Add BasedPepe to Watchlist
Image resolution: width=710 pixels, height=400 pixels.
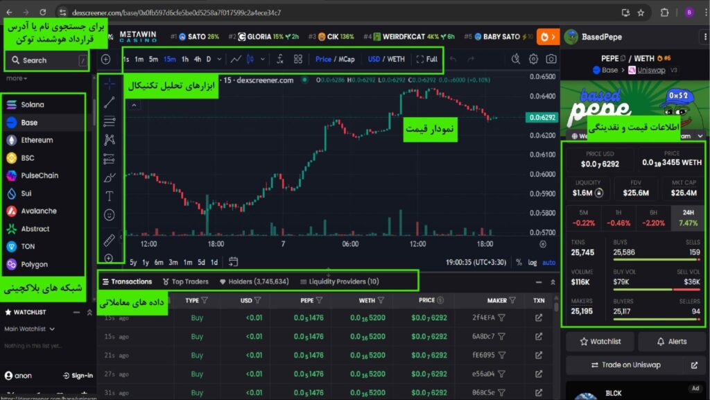coord(600,342)
